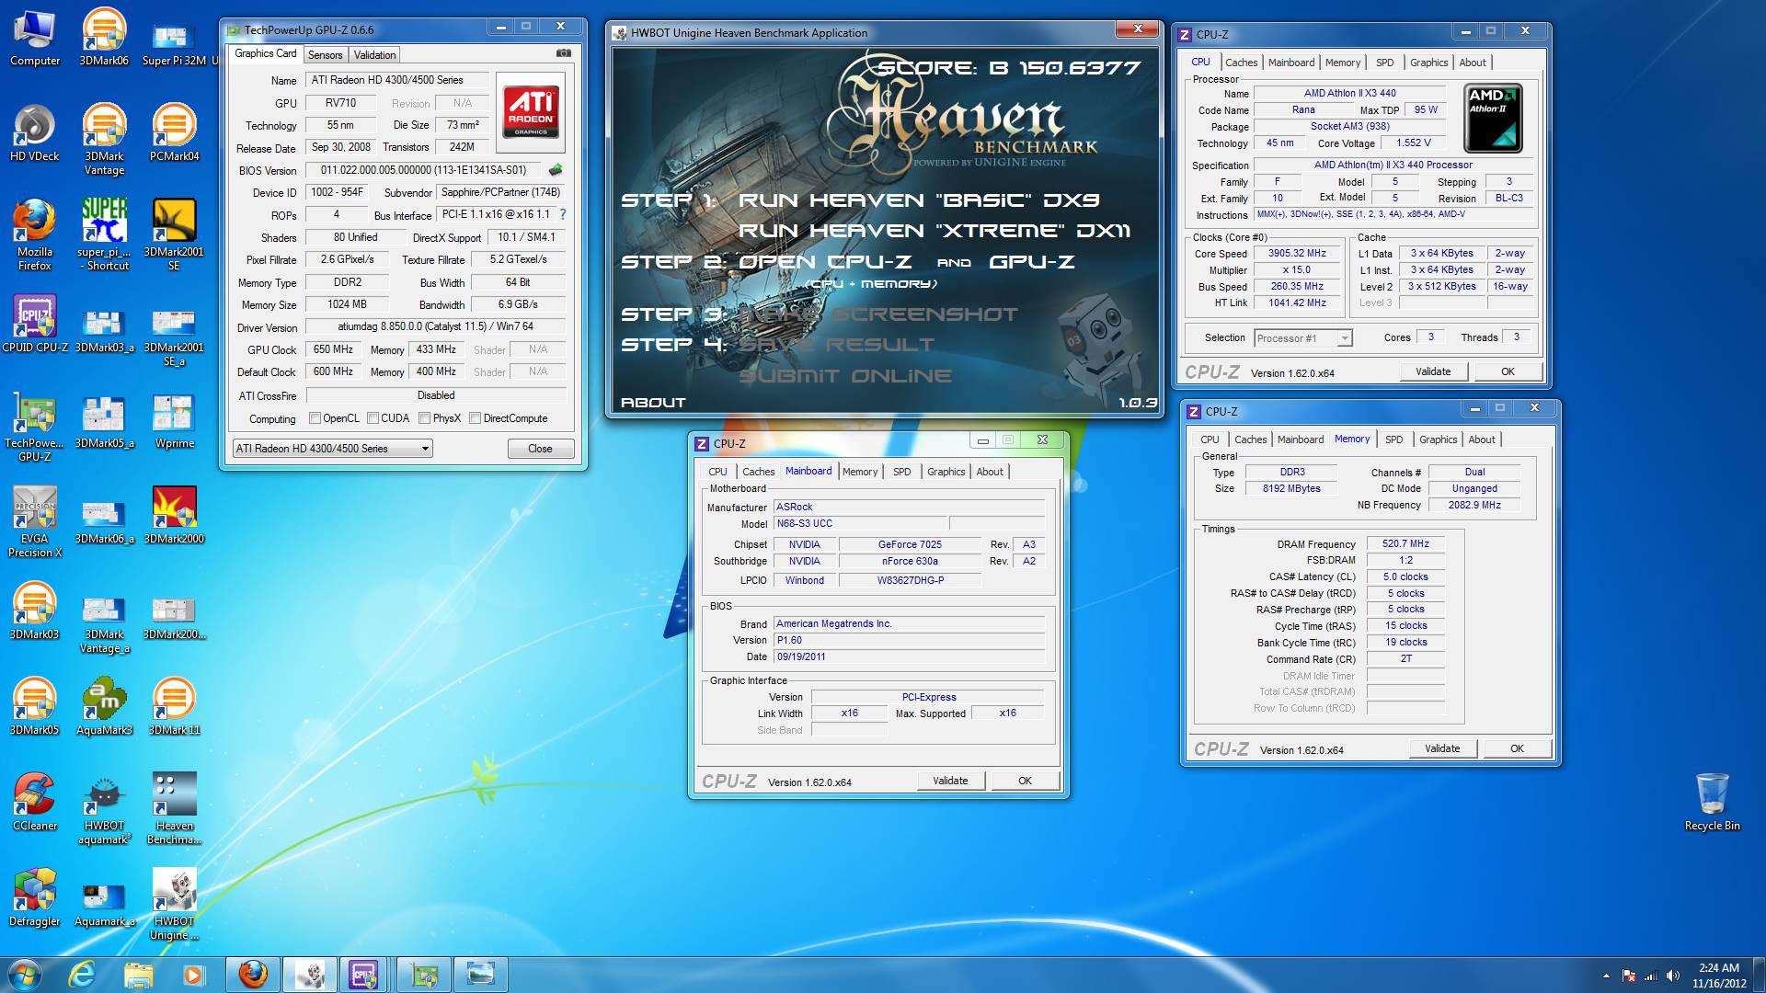This screenshot has width=1766, height=993.
Task: Click Validate in the Memory CPU-Z window
Action: 1442,748
